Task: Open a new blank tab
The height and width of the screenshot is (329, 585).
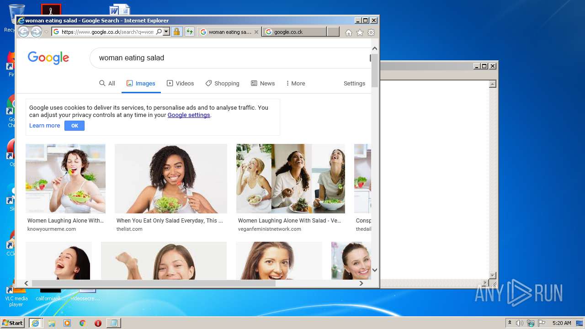Action: tap(333, 32)
